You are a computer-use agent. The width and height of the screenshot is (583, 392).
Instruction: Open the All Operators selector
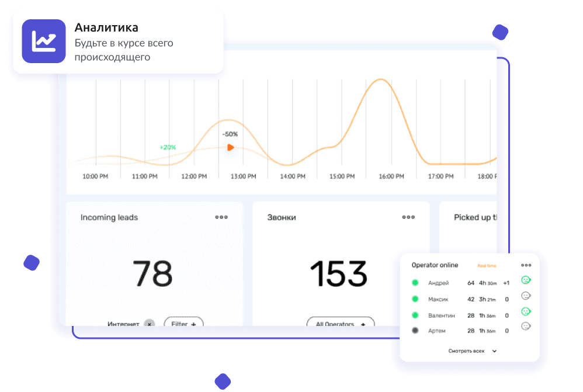click(340, 324)
